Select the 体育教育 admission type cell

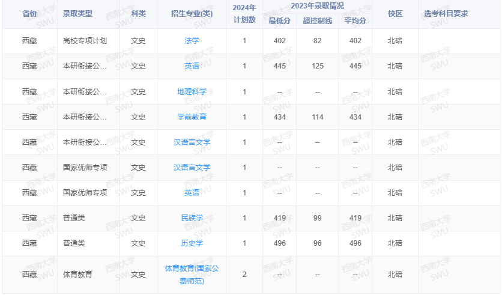click(x=77, y=275)
